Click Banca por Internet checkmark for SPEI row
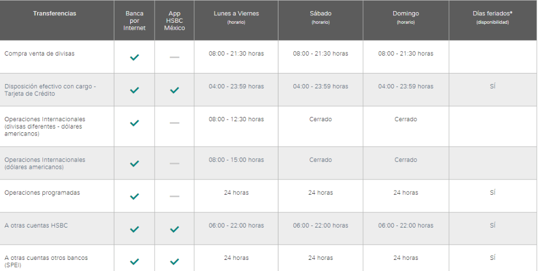542x271 pixels. pos(134,261)
